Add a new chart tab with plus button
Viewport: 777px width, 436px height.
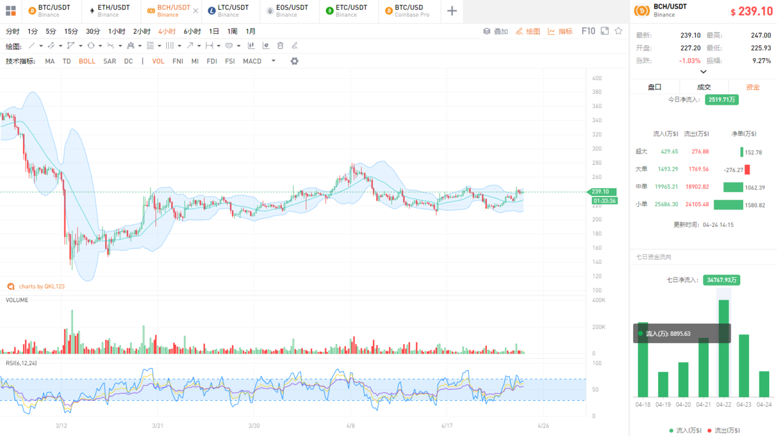452,11
